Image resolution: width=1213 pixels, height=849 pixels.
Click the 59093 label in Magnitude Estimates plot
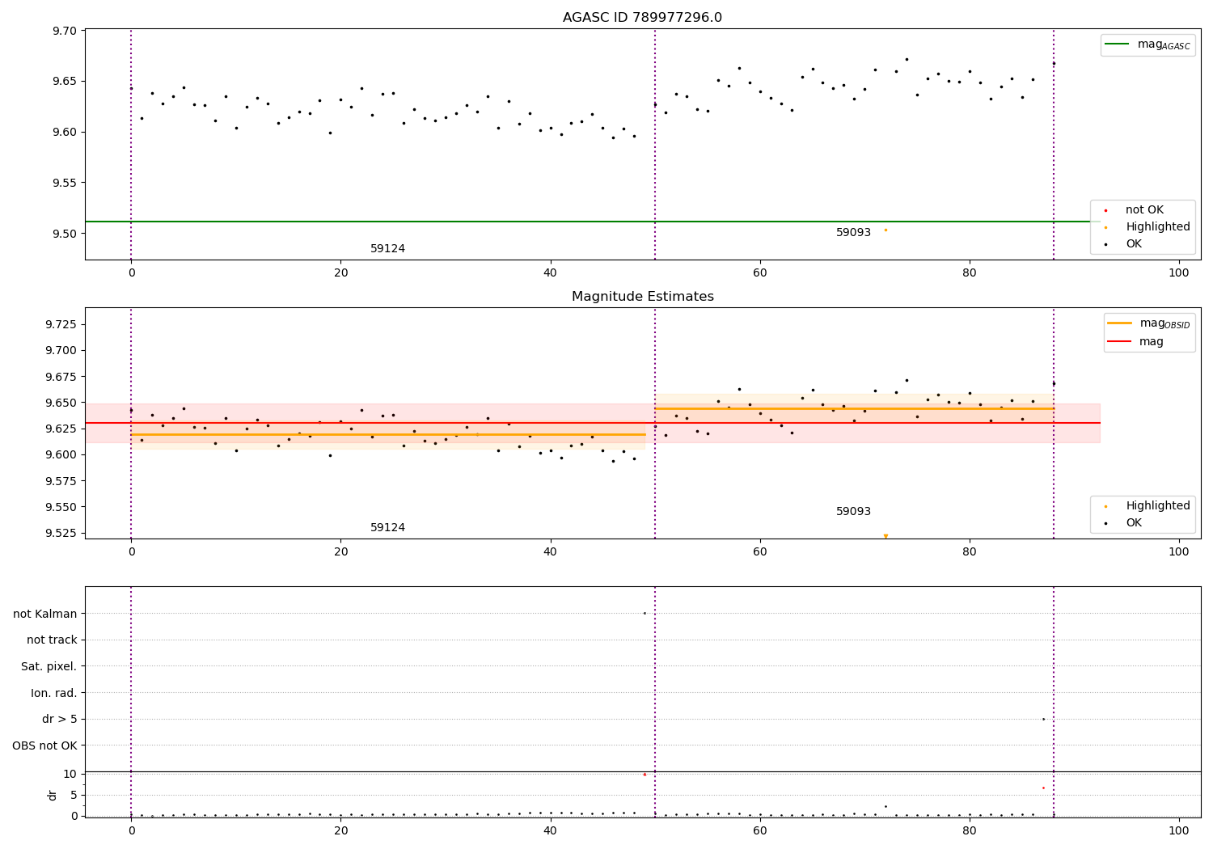[x=853, y=512]
